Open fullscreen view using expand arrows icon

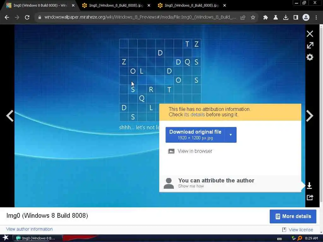310,45
